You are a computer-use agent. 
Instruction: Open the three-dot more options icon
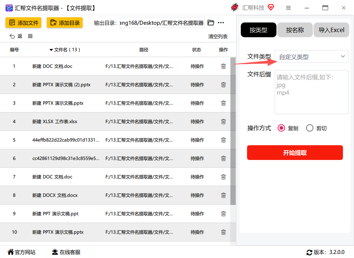tap(221, 22)
